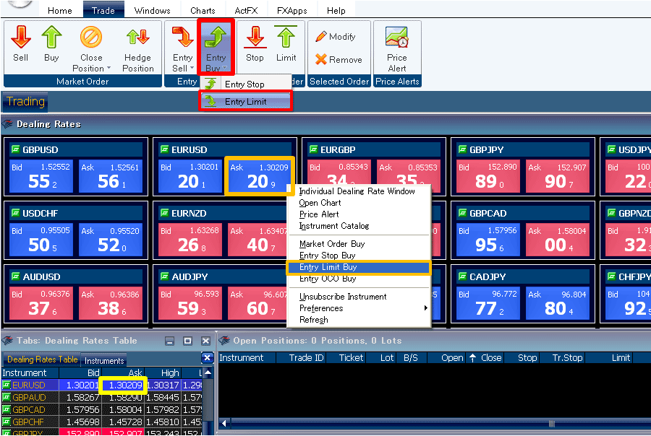
Task: Click the GBPCAD Ask price tile
Action: tap(557, 240)
